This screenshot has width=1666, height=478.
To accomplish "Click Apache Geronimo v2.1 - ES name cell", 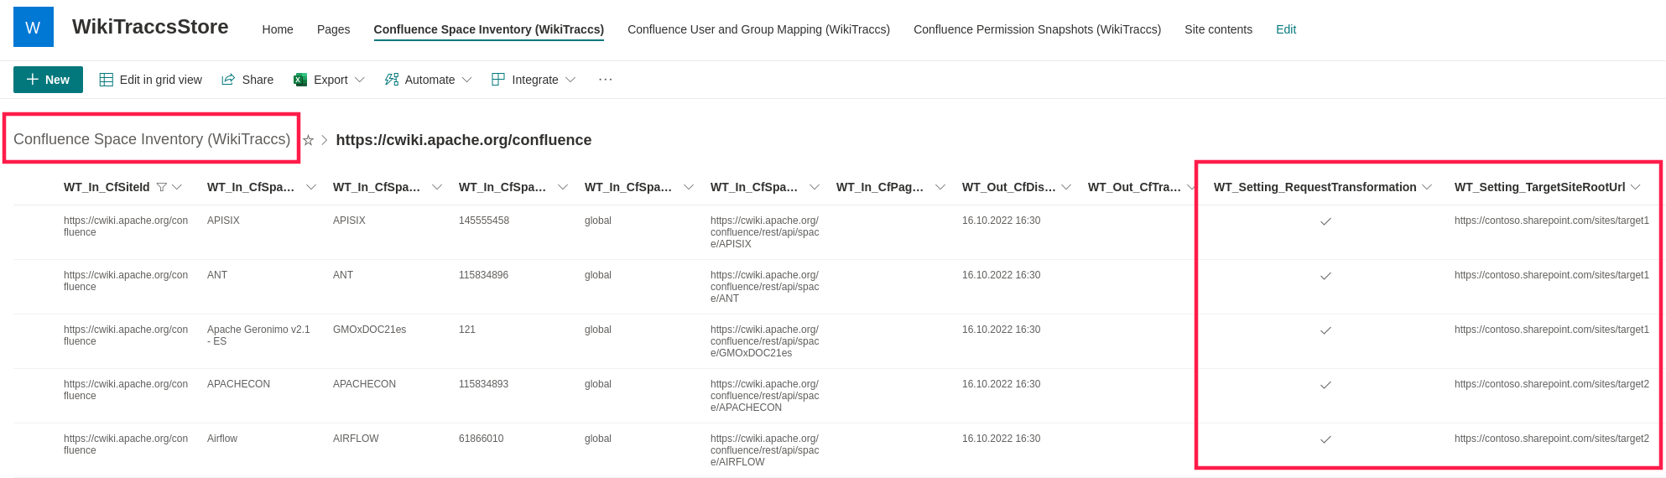I will 258,335.
